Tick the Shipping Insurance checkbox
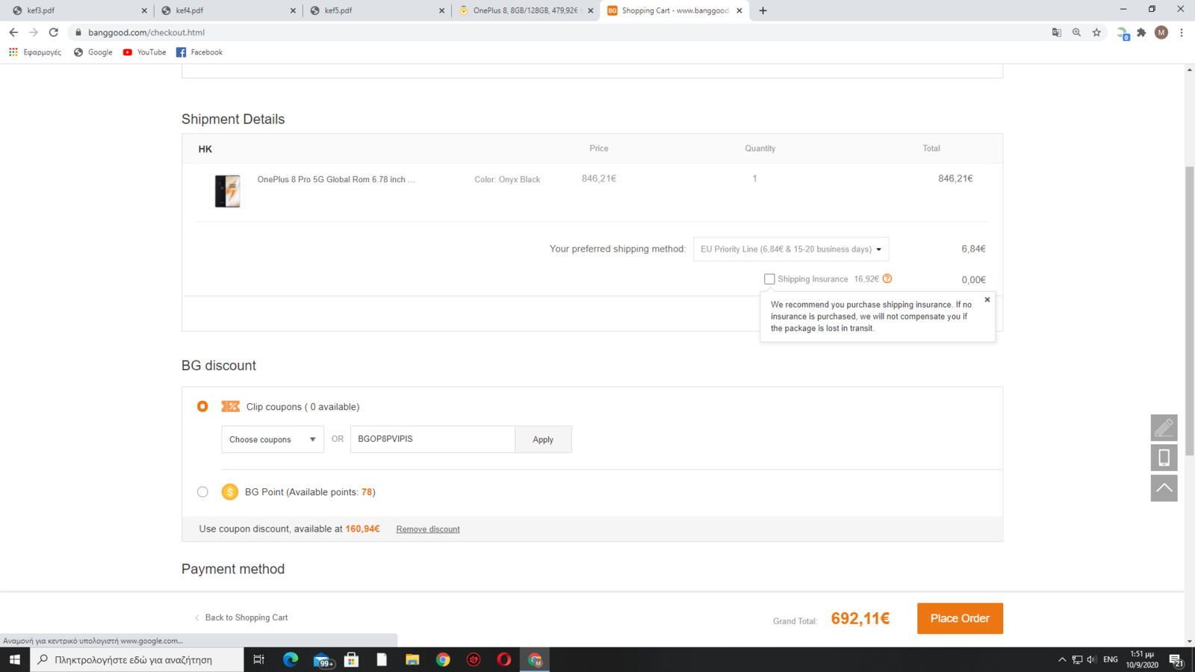This screenshot has width=1195, height=672. 769,279
